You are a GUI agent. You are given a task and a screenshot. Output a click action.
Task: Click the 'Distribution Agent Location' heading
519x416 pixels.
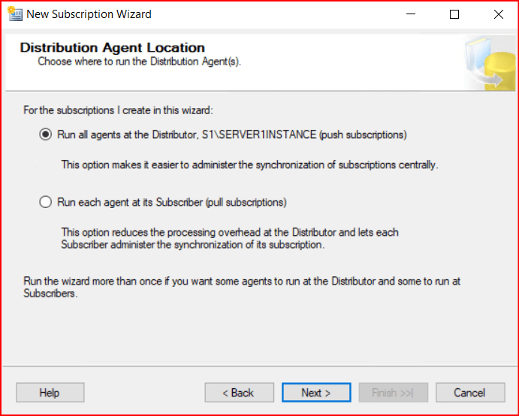(112, 48)
